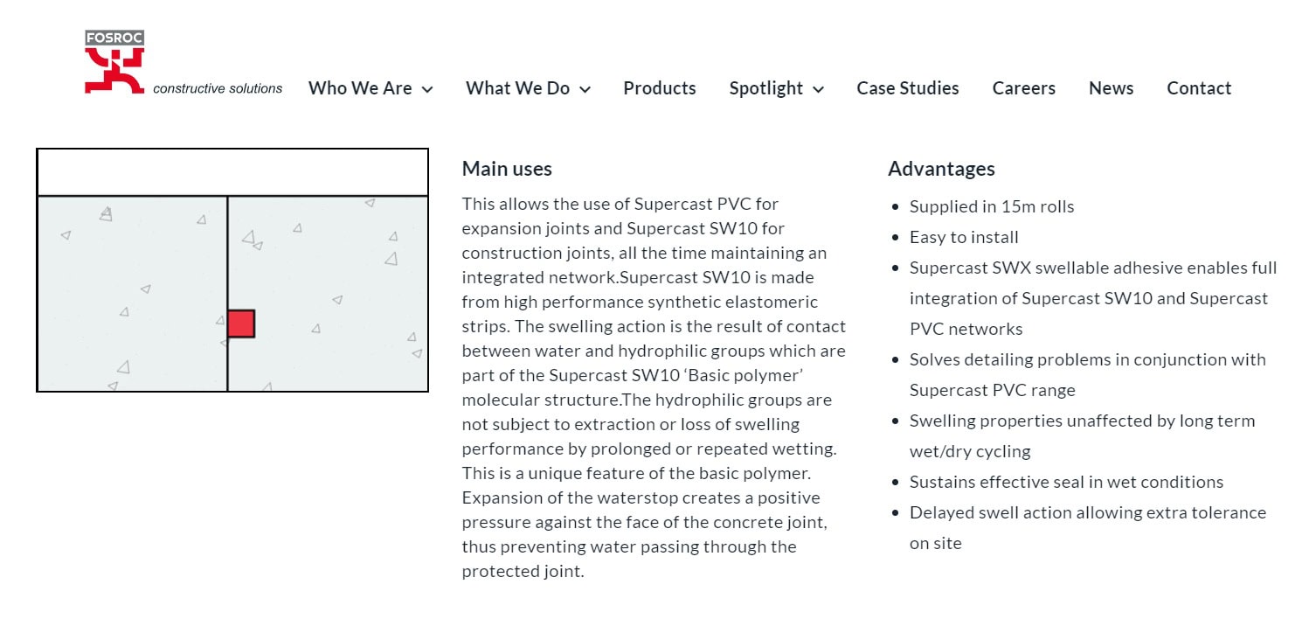Image resolution: width=1309 pixels, height=633 pixels.
Task: Select the construction joint diagram image
Action: [232, 268]
